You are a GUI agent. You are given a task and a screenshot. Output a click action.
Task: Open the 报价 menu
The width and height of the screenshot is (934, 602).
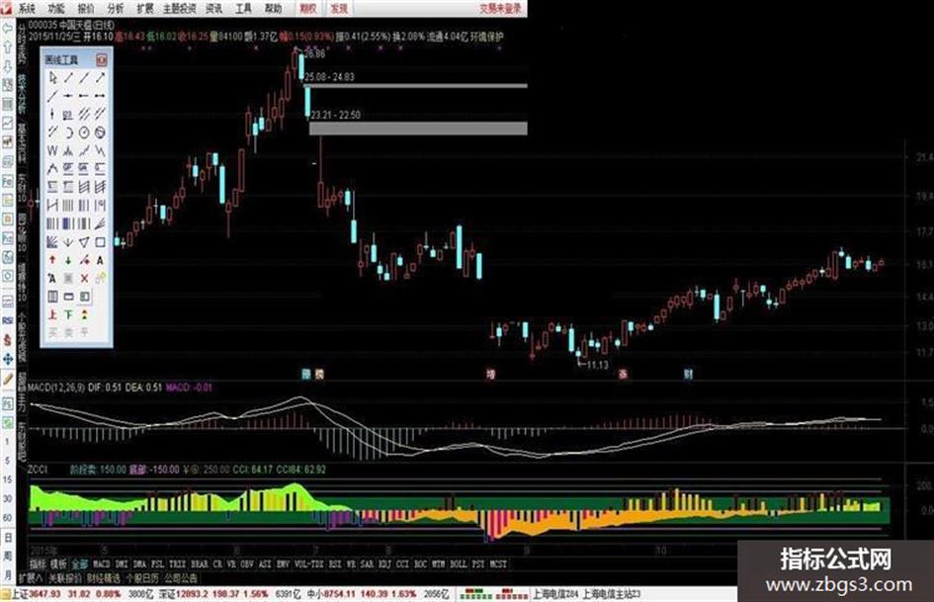pyautogui.click(x=86, y=8)
